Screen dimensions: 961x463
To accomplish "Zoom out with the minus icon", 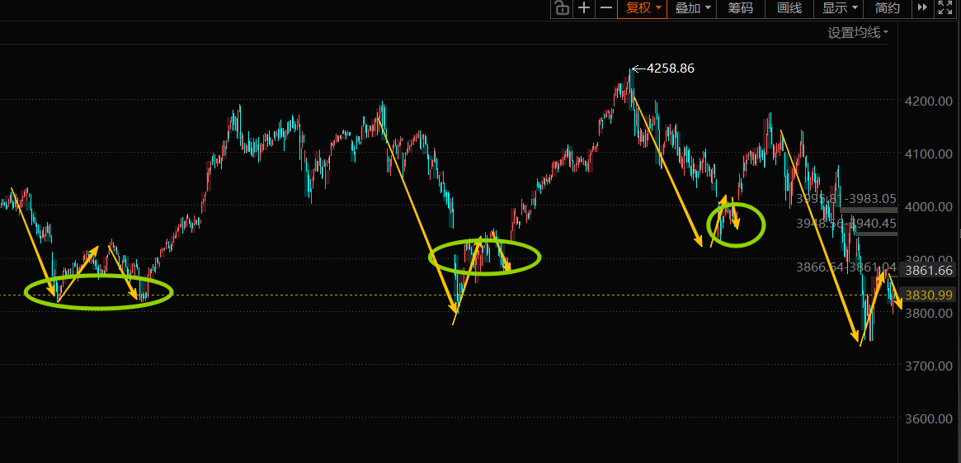I will pos(605,8).
